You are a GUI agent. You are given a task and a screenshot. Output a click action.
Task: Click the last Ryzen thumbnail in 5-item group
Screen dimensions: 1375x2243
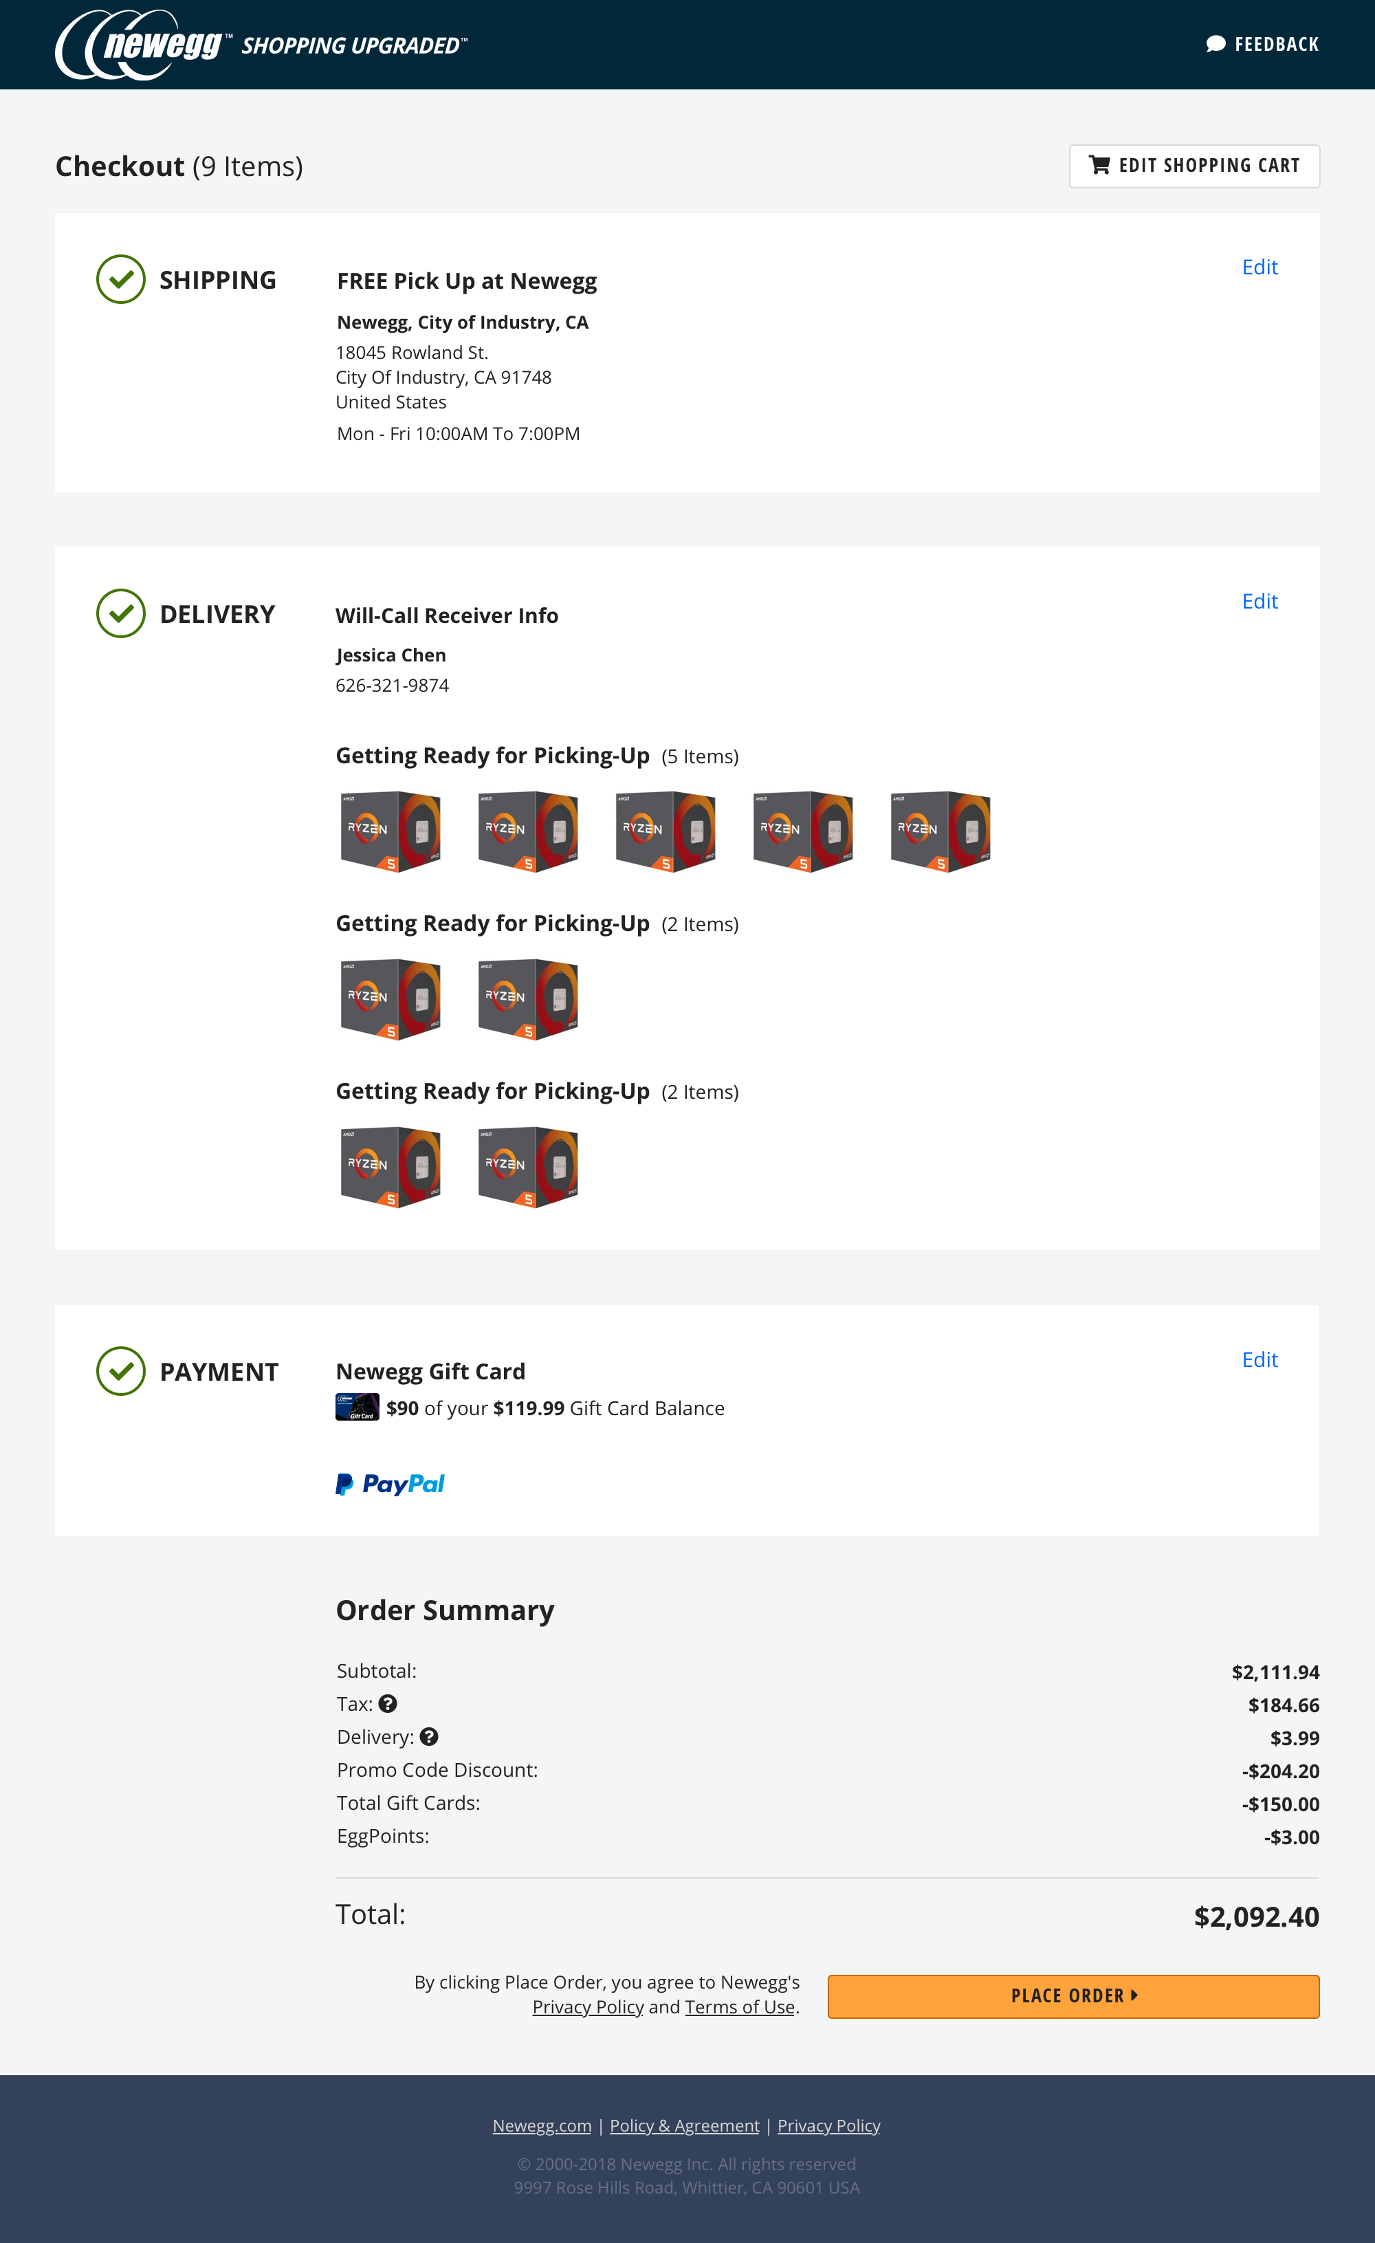(940, 831)
